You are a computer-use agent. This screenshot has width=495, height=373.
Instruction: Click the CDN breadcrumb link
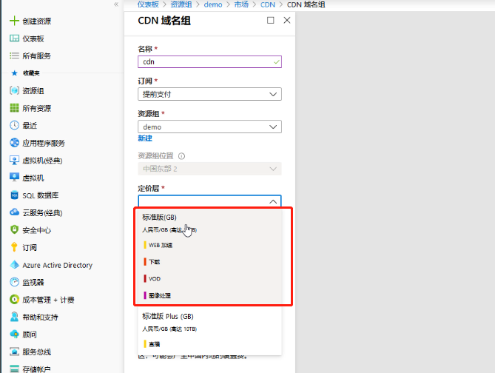[268, 4]
